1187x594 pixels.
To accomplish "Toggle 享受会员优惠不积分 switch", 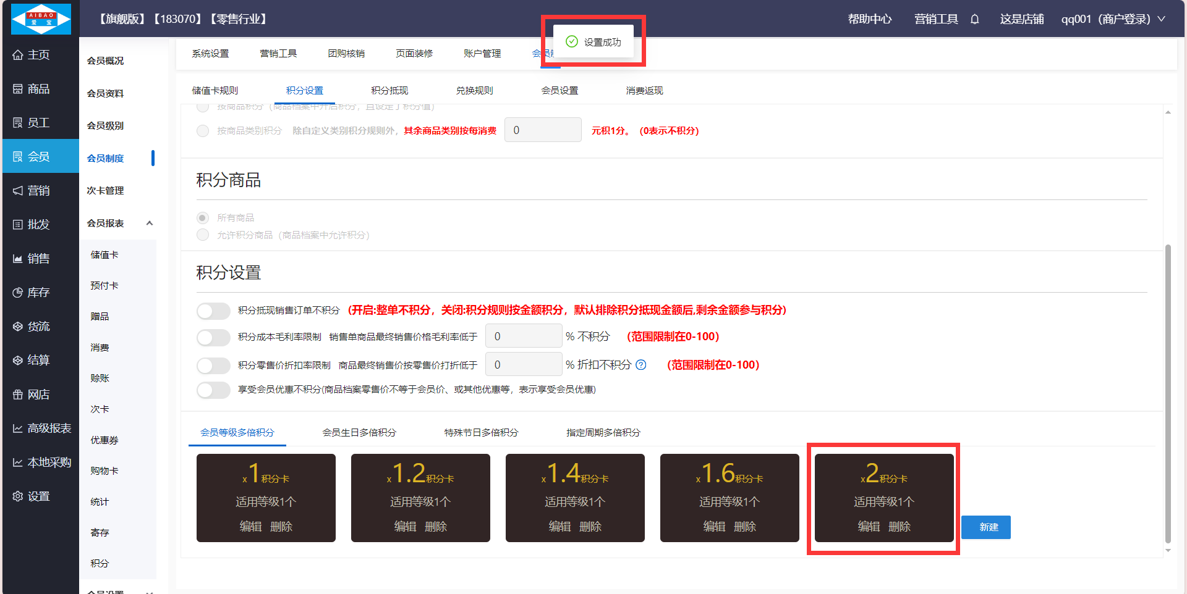I will 213,390.
